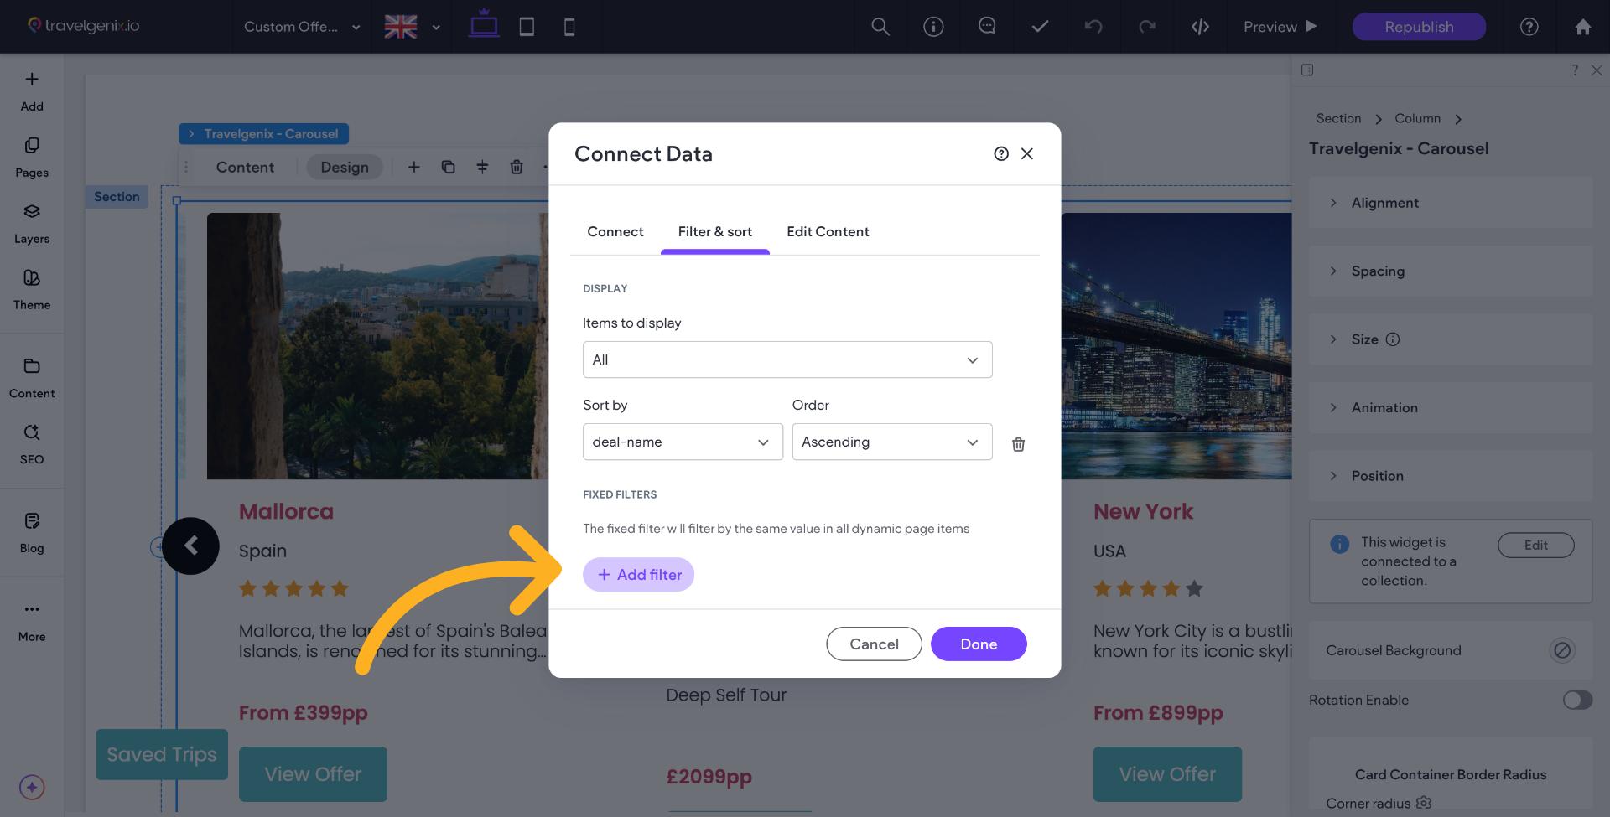Delete the deal-name sort rule
1610x817 pixels.
1018,444
